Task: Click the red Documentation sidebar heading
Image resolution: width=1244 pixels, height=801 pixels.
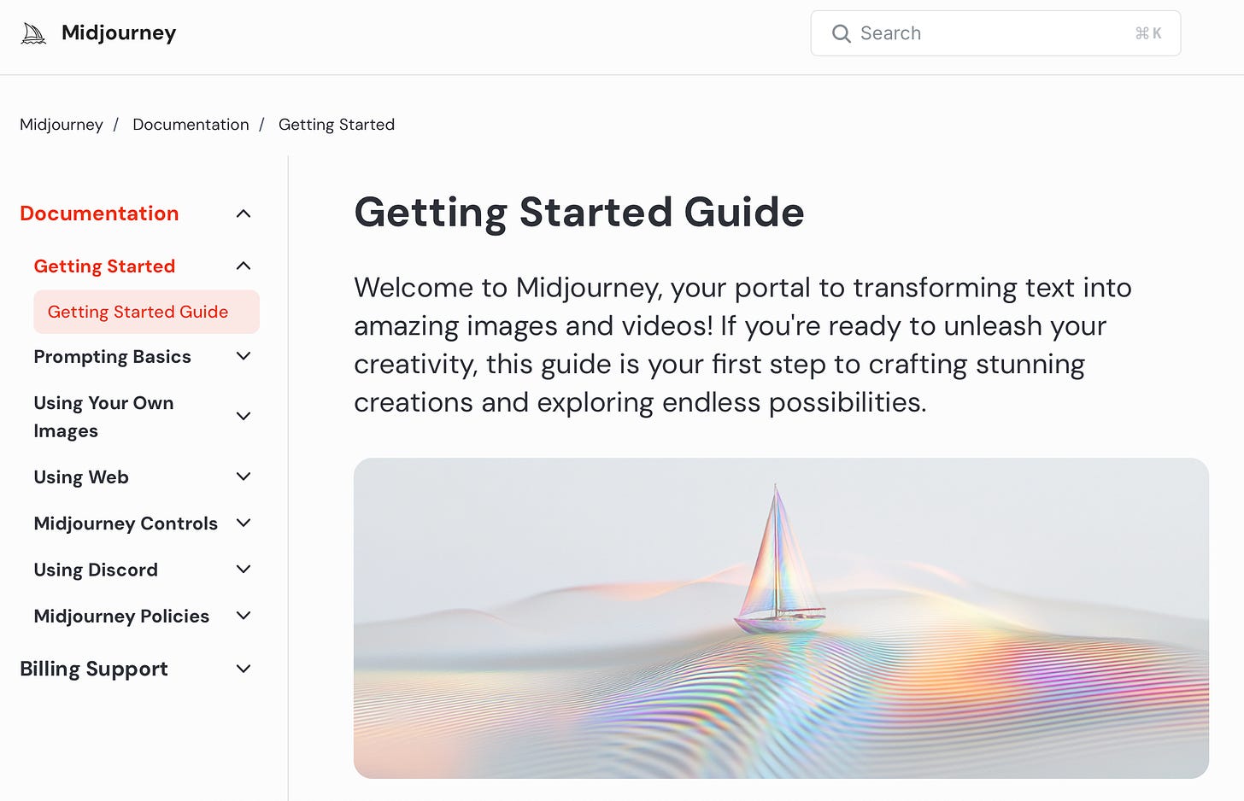Action: [x=99, y=213]
